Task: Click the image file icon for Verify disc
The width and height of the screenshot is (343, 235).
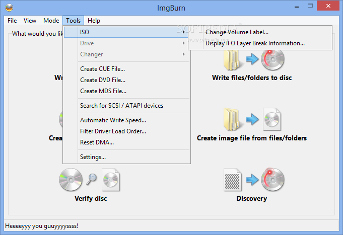Action: tap(111, 180)
